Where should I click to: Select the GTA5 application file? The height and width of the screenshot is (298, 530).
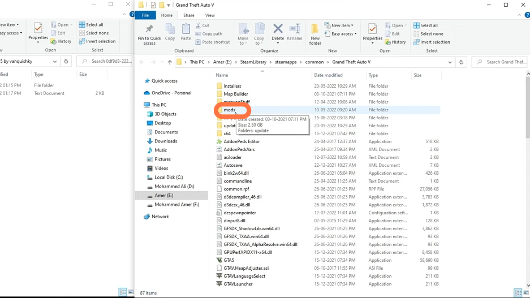[229, 260]
